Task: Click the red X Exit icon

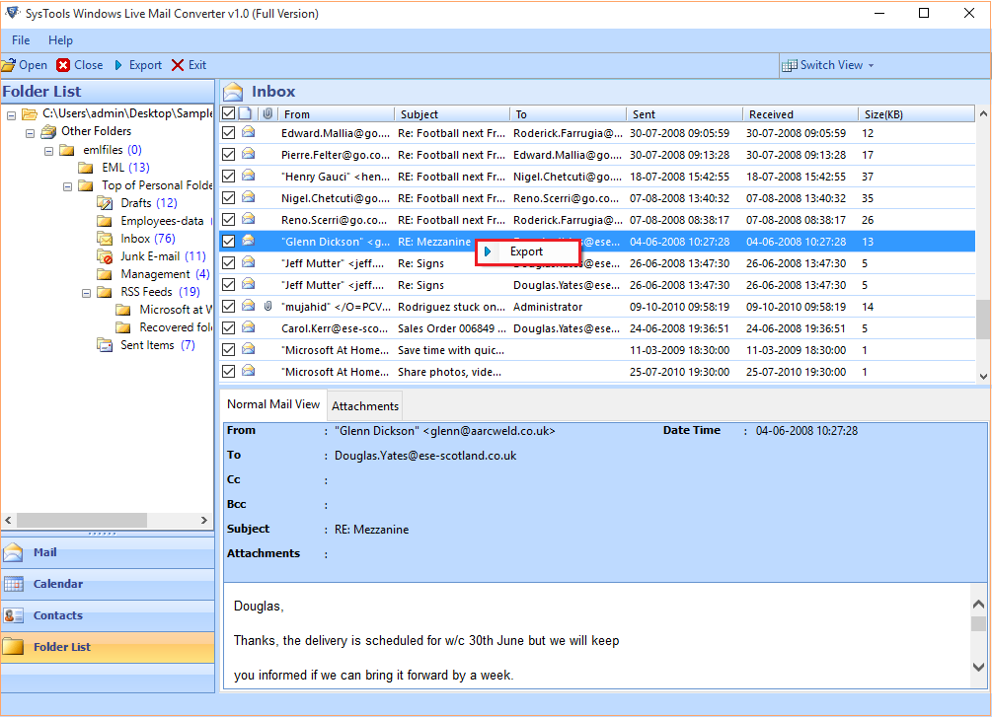Action: [x=178, y=65]
